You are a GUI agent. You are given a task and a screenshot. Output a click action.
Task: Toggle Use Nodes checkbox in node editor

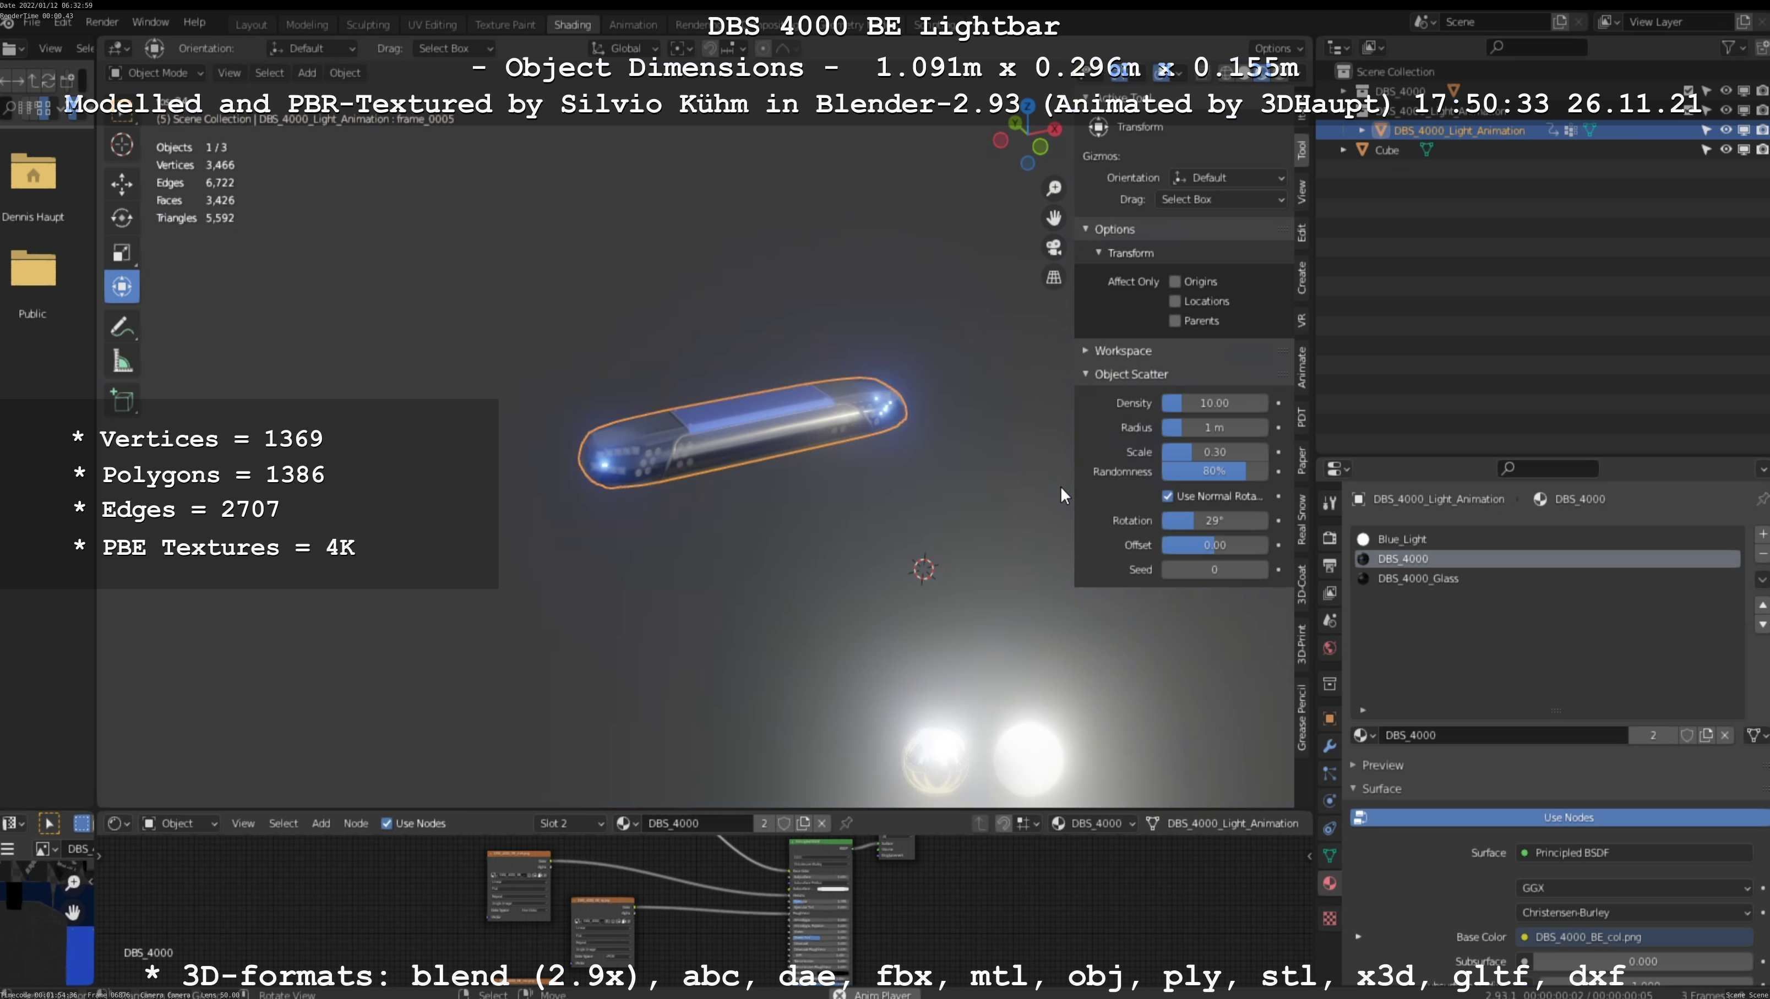(x=387, y=823)
